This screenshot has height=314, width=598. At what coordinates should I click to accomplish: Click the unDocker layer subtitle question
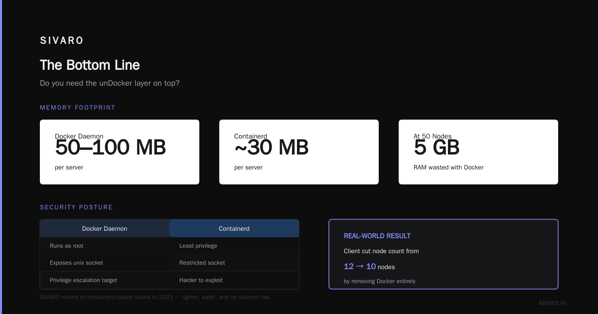click(x=110, y=83)
